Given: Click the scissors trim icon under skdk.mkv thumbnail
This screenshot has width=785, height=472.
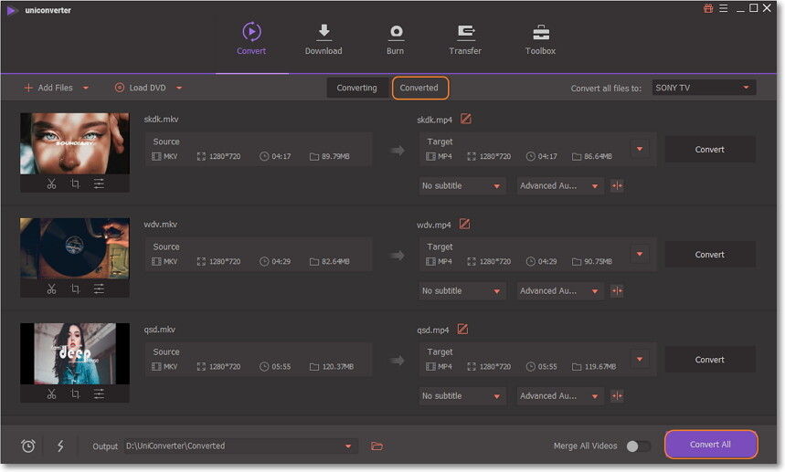Looking at the screenshot, I should (x=51, y=184).
